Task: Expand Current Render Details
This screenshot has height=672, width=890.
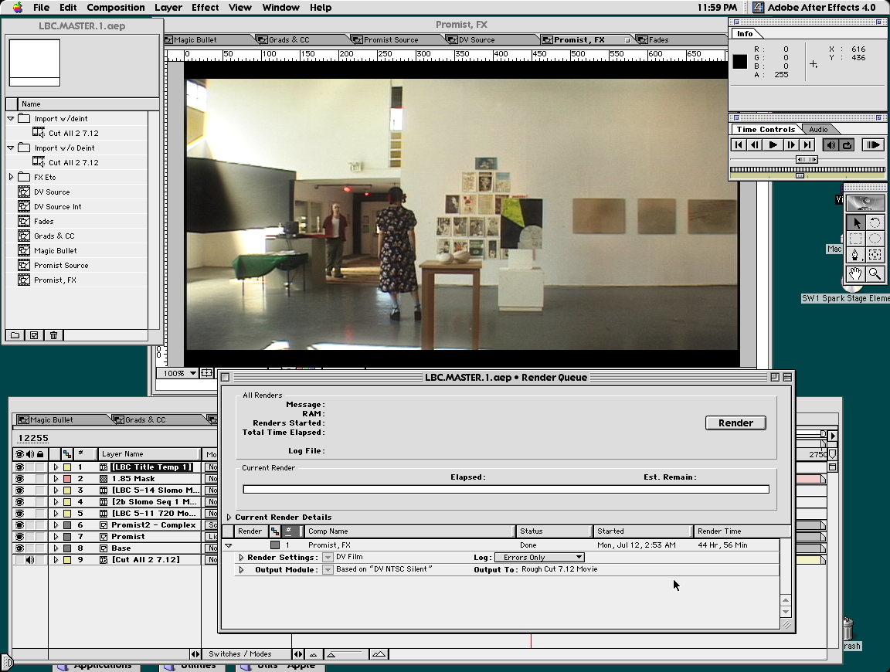Action: pyautogui.click(x=229, y=517)
